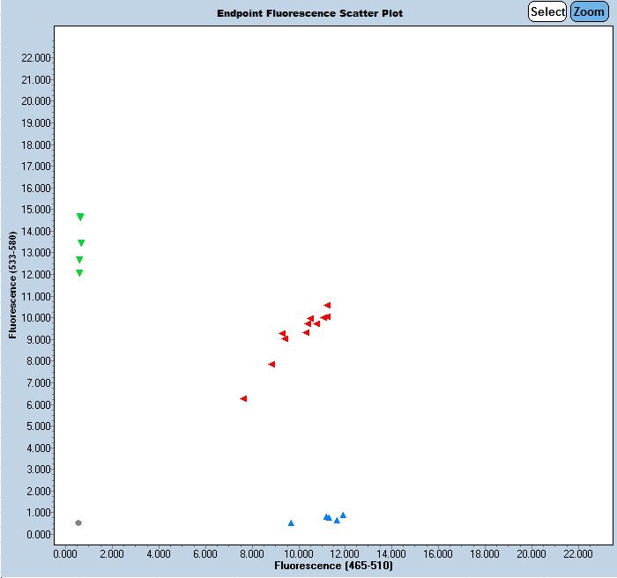Click the 10.000 tick on the y-axis
The image size is (617, 578).
pyautogui.click(x=35, y=318)
